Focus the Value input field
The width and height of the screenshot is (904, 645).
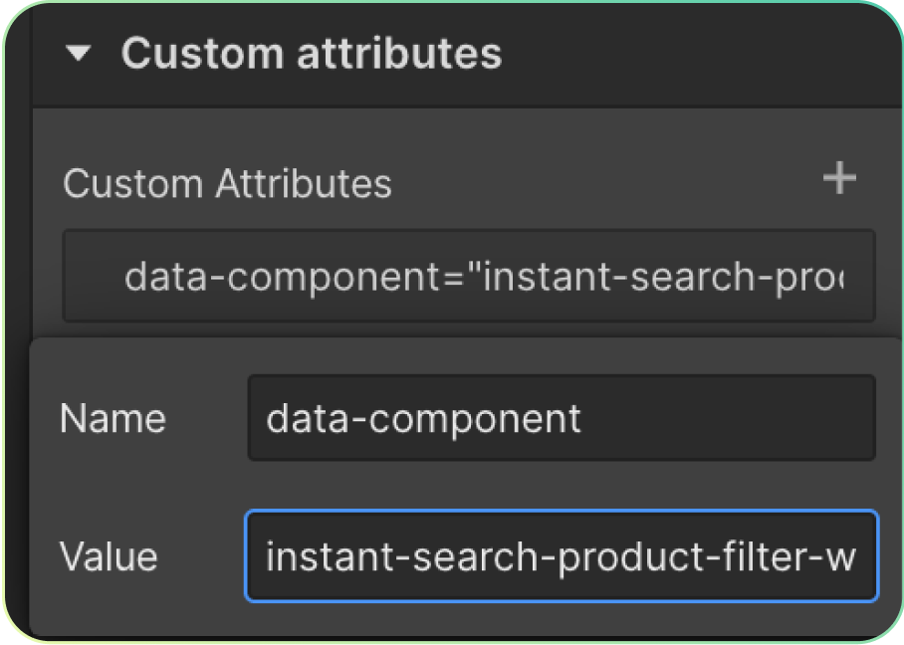(561, 556)
